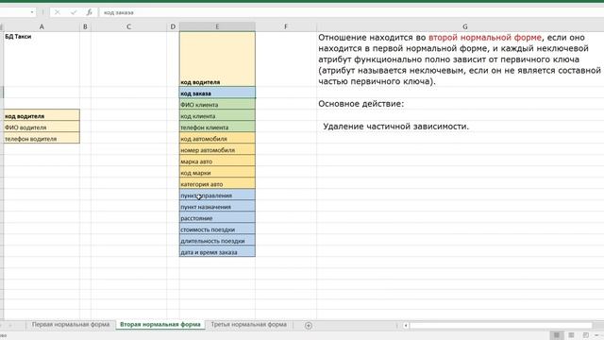Click the text 'Удаление частичной зависимости.'

[396, 127]
